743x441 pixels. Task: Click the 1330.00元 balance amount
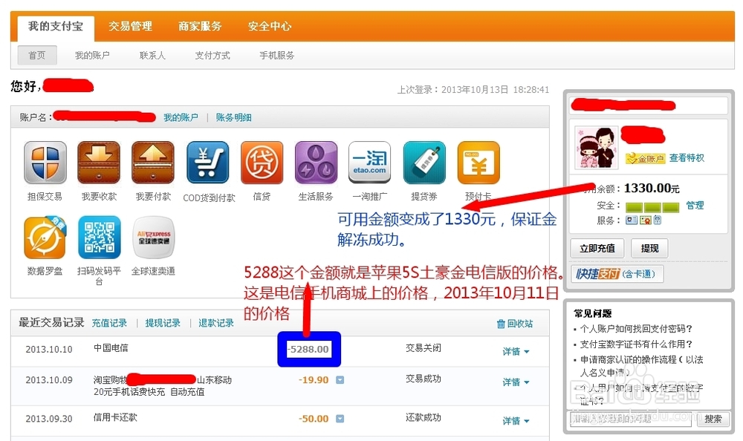coord(652,188)
